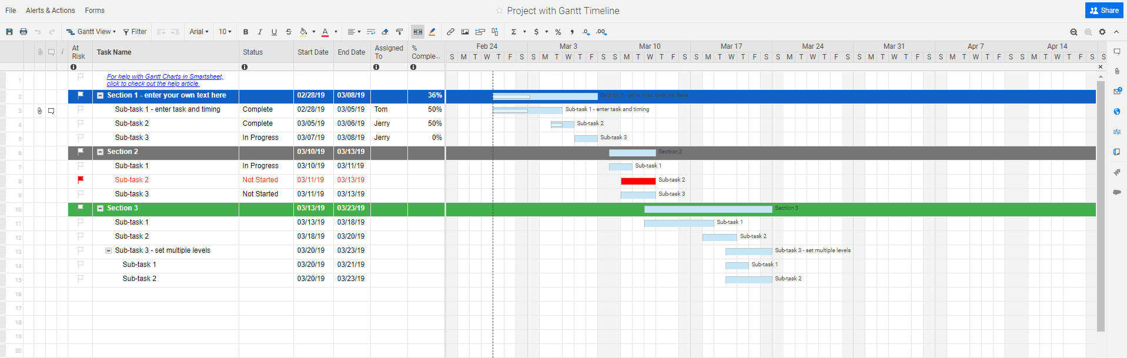The image size is (1127, 358).
Task: Zoom out the Gantt timeline
Action: point(1074,32)
